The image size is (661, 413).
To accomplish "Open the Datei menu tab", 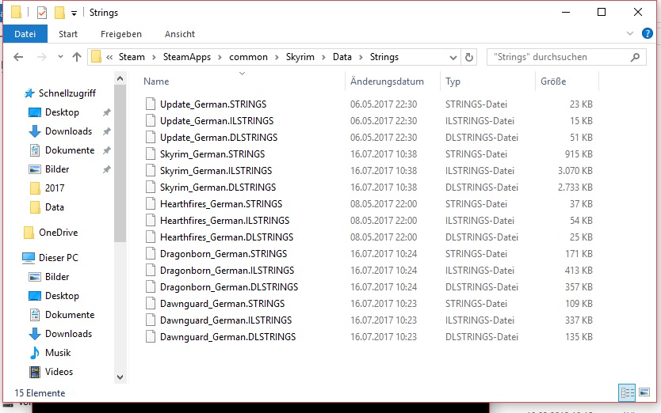I will [25, 34].
